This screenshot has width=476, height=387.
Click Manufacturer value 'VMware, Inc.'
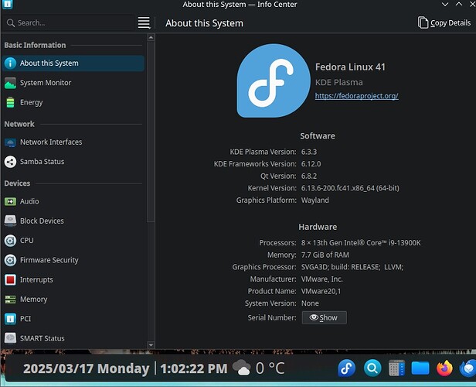(x=321, y=279)
